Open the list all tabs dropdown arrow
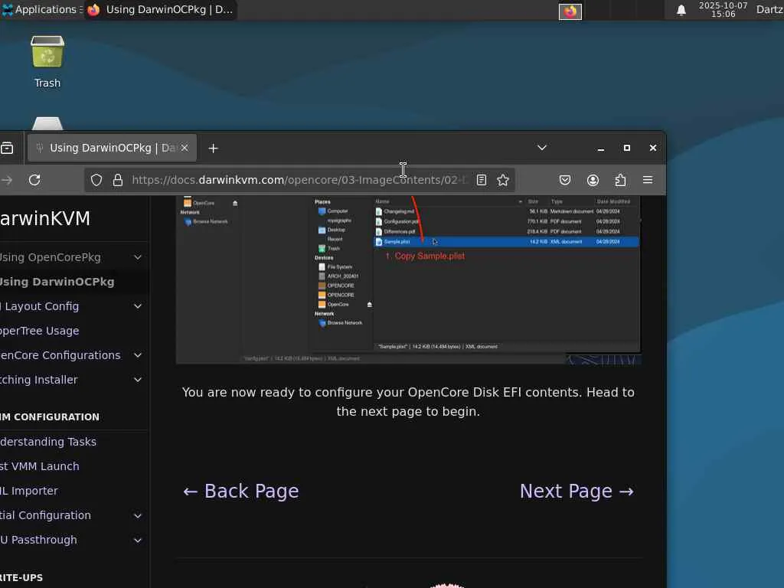Screen dimensions: 784x588 [541, 148]
